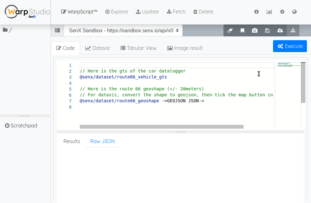This screenshot has width=311, height=203.
Task: Click the comment '// For dataviz, convert the shape'
Action: (x=176, y=95)
